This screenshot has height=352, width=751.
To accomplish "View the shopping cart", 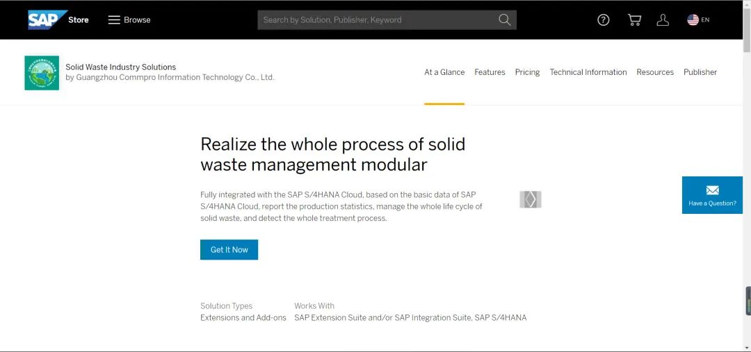I will point(634,19).
